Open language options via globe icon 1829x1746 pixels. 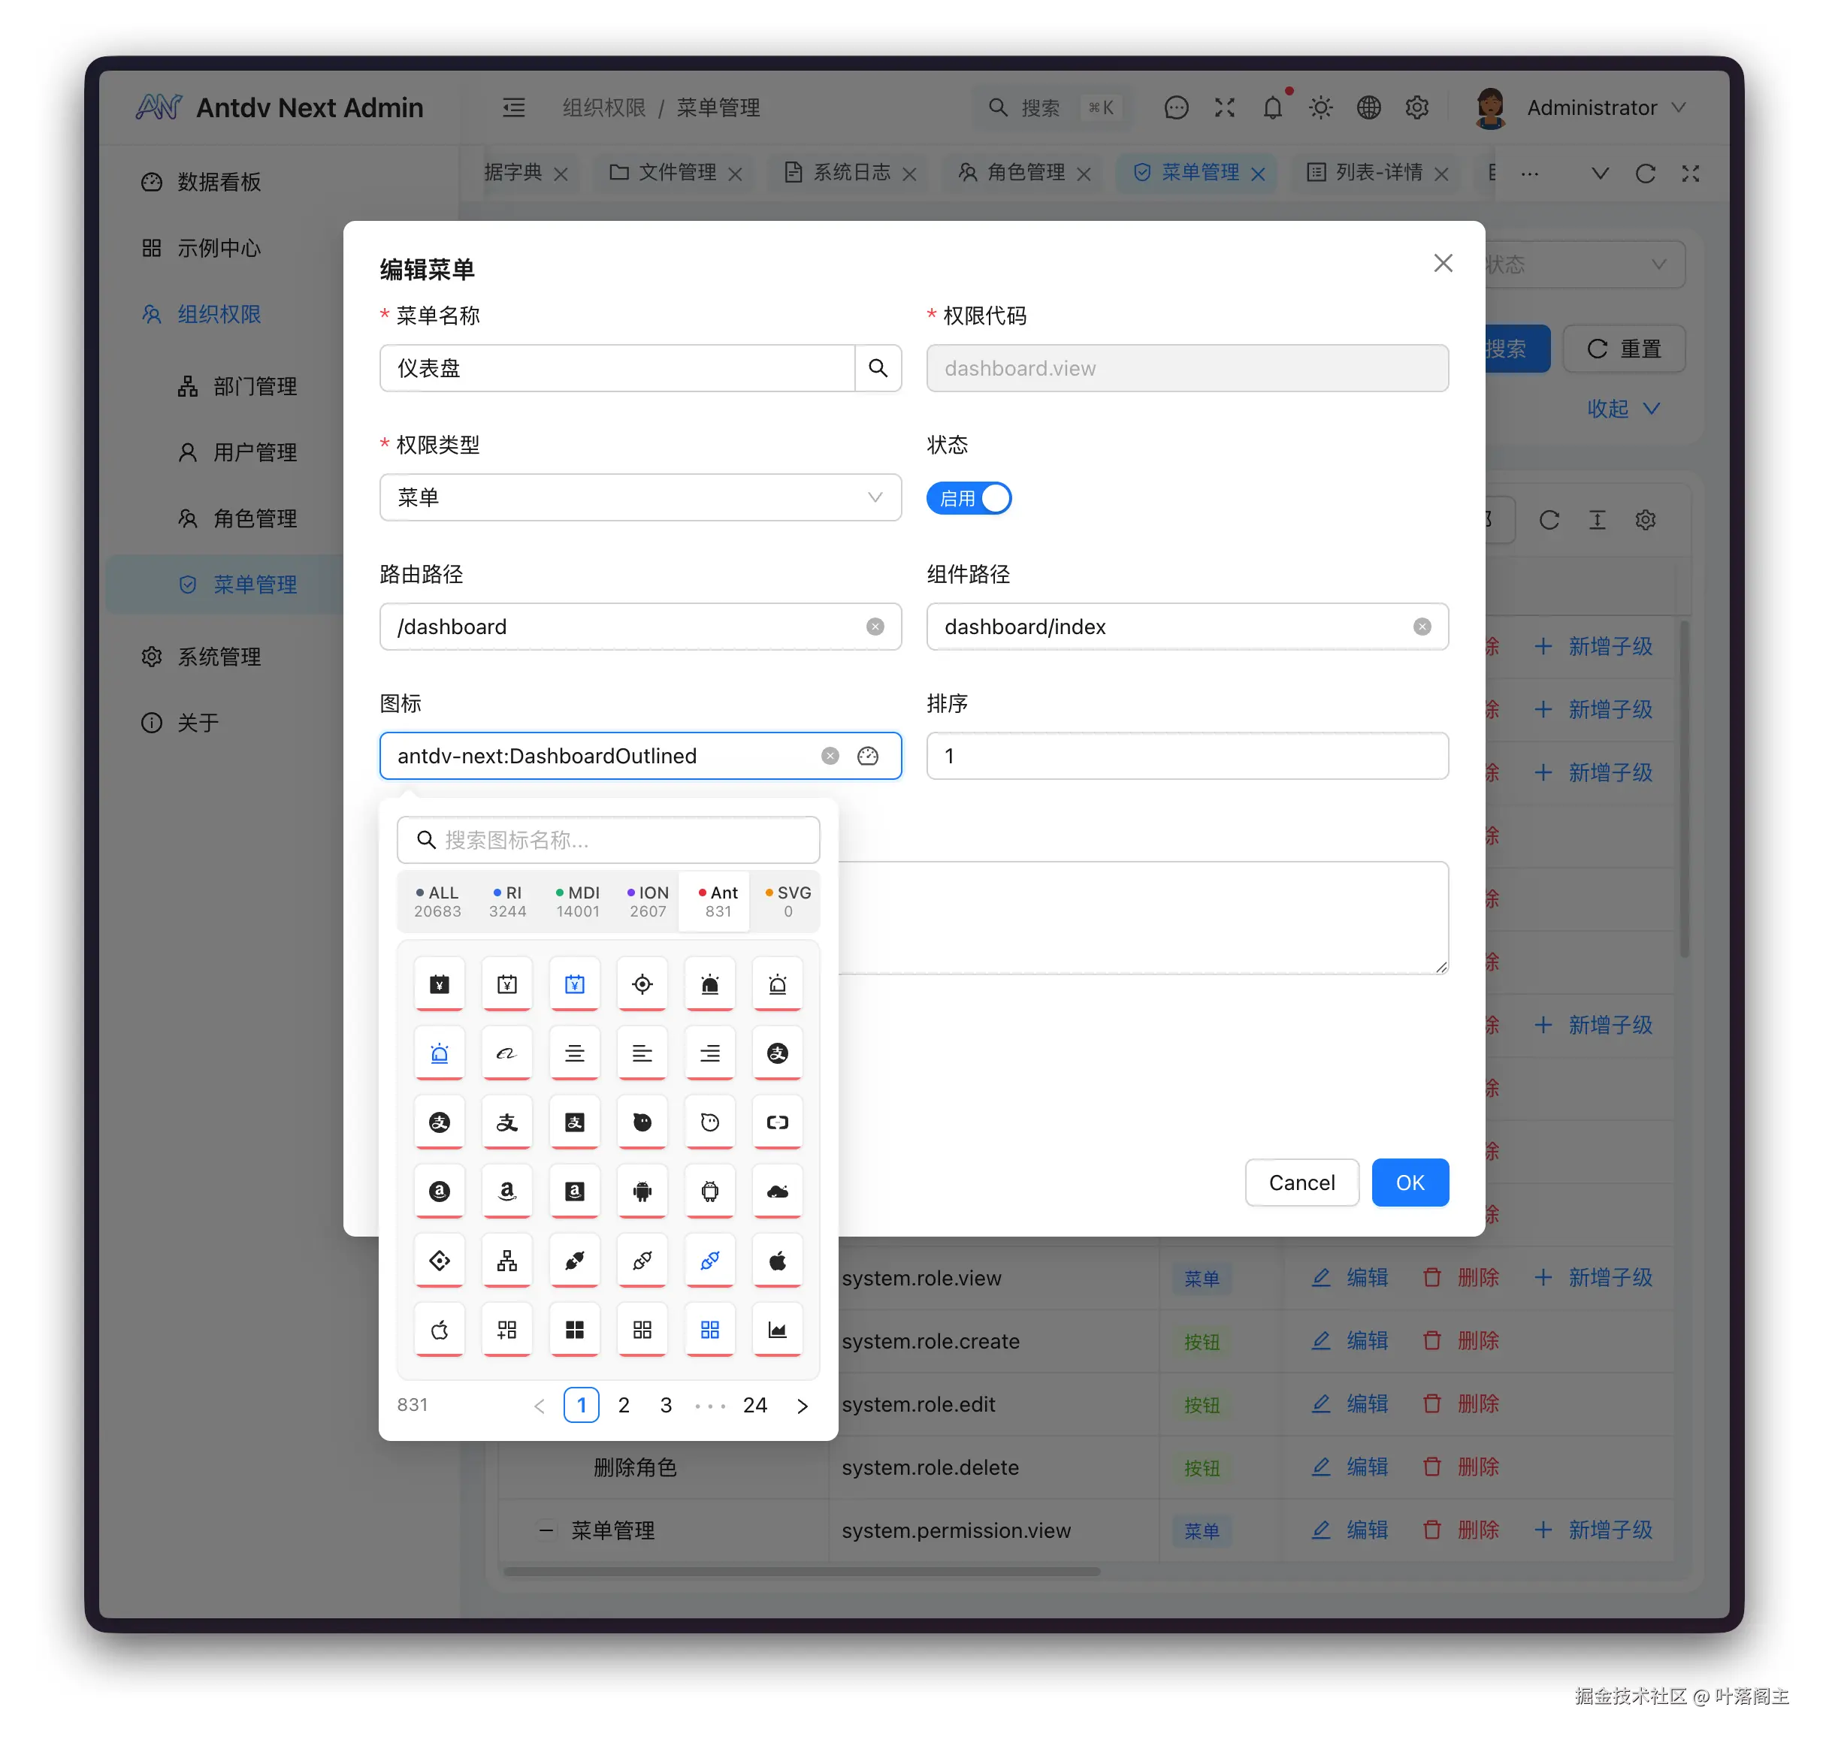(1368, 108)
